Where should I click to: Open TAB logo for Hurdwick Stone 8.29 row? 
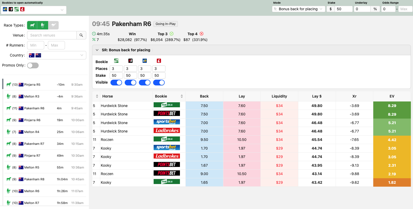[167, 105]
